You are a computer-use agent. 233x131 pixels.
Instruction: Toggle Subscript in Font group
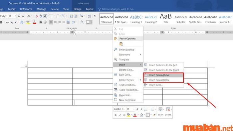pyautogui.click(x=12, y=22)
